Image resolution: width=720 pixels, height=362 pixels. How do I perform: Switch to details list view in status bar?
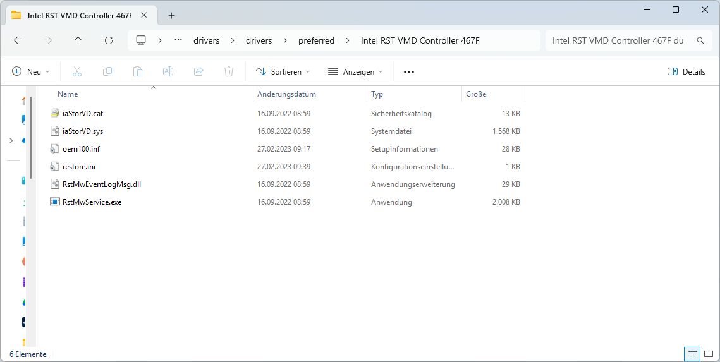coord(693,354)
